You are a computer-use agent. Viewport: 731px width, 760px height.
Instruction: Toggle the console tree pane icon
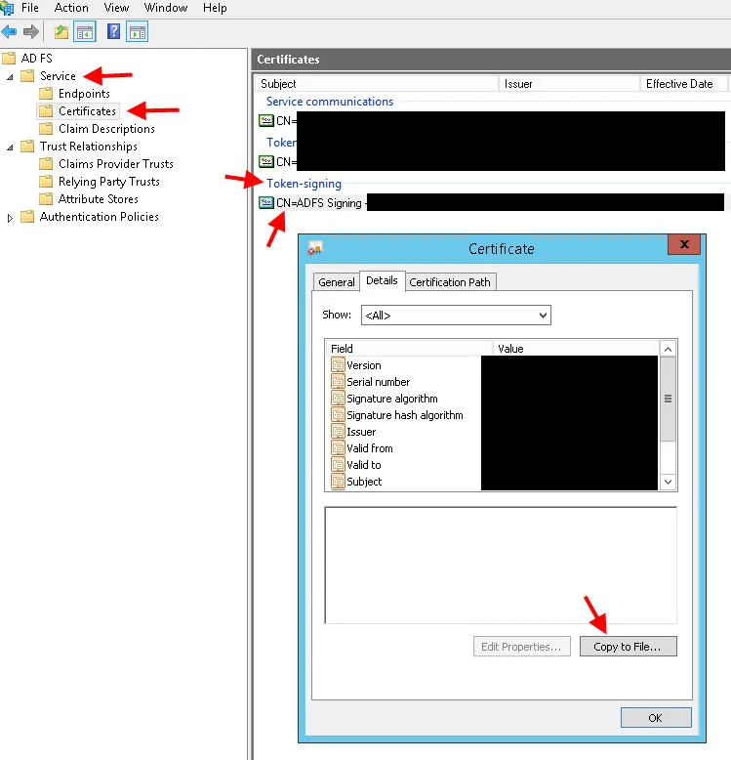coord(85,32)
